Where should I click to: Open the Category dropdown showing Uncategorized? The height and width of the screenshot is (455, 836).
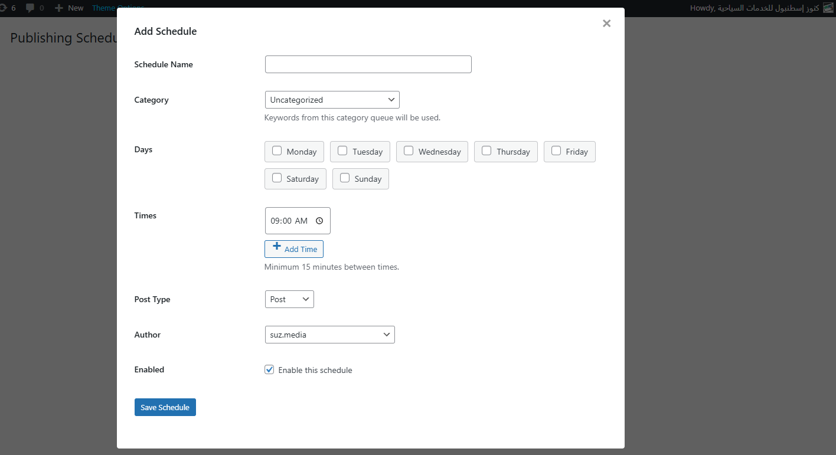332,99
